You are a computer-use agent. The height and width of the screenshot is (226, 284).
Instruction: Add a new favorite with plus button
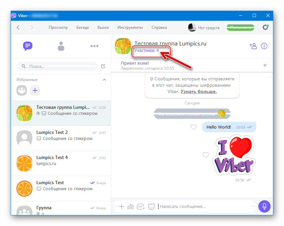pos(35,90)
